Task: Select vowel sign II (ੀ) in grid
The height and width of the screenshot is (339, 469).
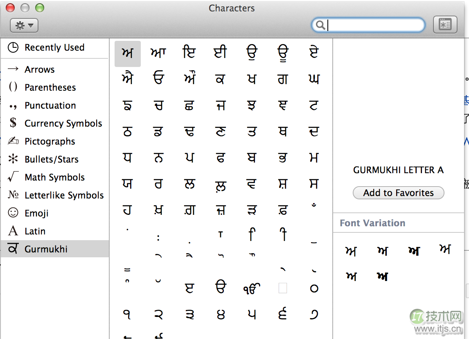Action: click(x=283, y=234)
